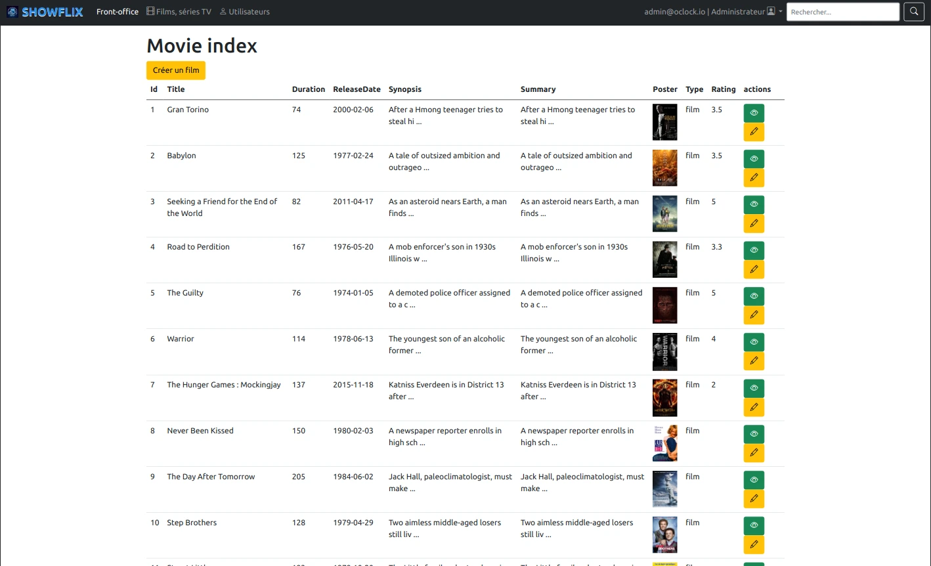Click the Gran Torino poster thumbnail
931x566 pixels.
pyautogui.click(x=664, y=122)
